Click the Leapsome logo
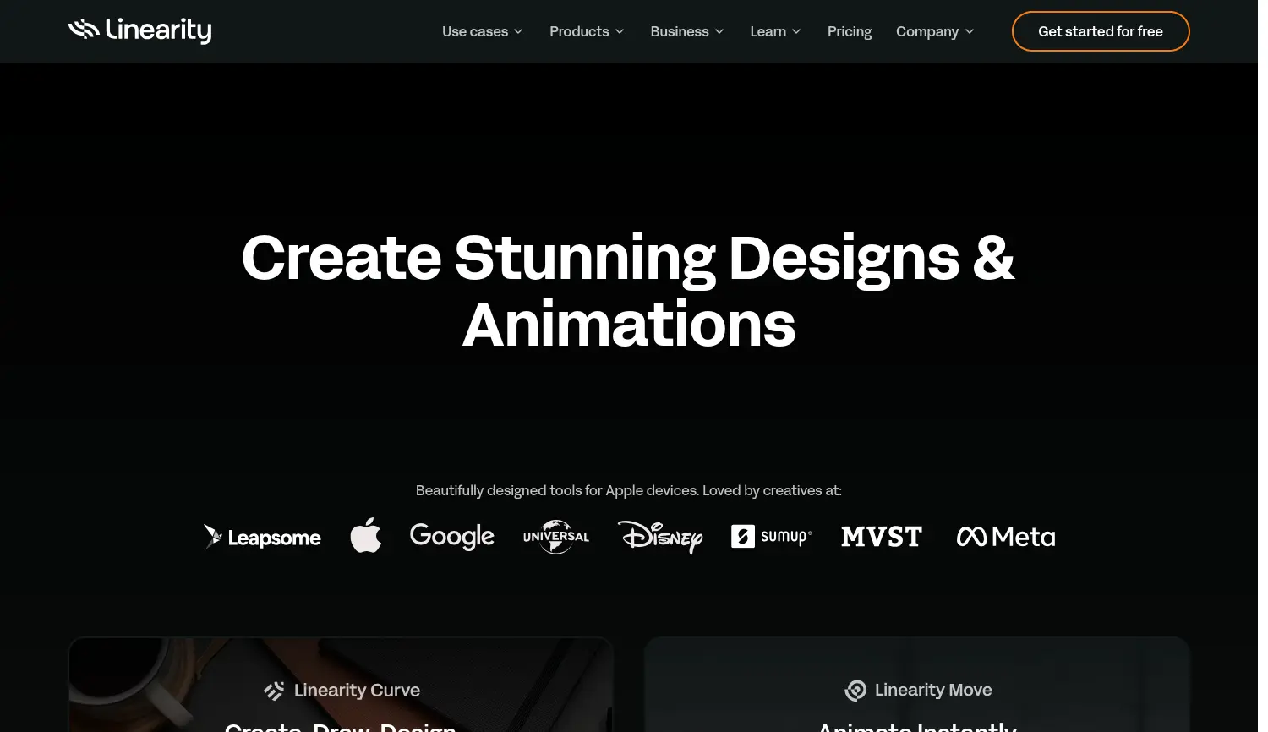1268x732 pixels. pos(262,537)
